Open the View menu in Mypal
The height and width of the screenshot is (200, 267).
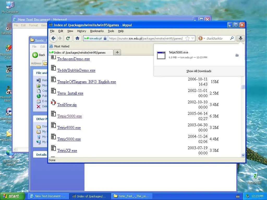70,31
